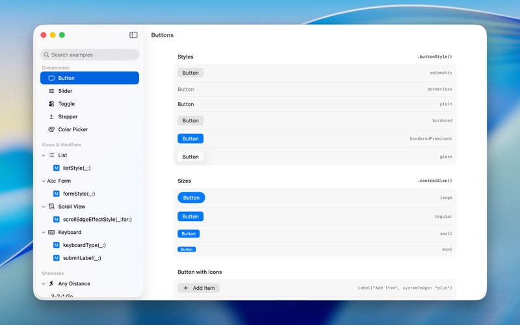Collapse the Any Distance chevron
Screen dimensions: 520x325
(44, 284)
